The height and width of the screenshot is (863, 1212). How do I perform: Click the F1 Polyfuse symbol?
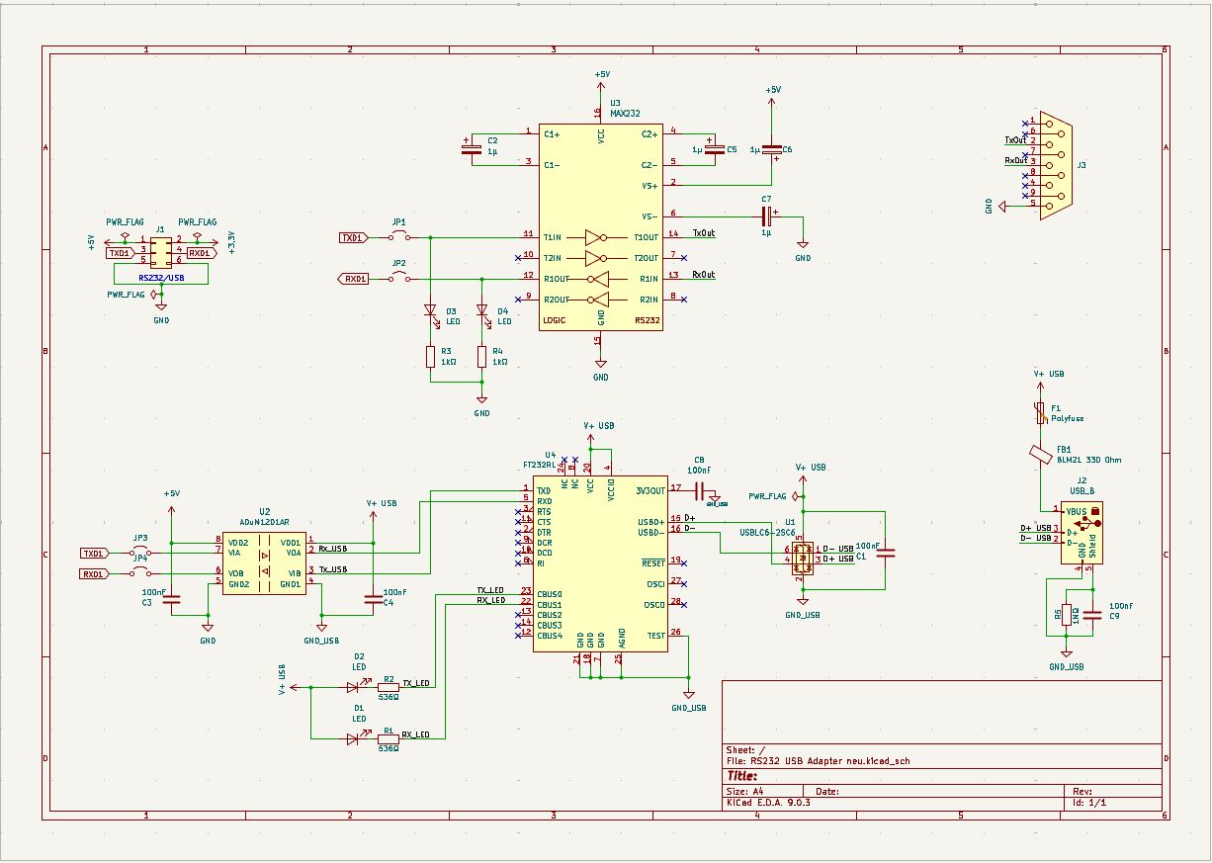coord(1041,413)
